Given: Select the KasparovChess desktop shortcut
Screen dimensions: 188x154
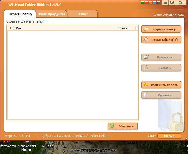Looking at the screenshot, I should (x=7, y=145).
